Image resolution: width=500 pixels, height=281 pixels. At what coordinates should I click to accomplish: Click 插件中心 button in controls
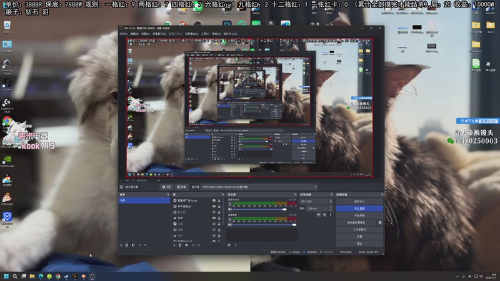(x=359, y=201)
